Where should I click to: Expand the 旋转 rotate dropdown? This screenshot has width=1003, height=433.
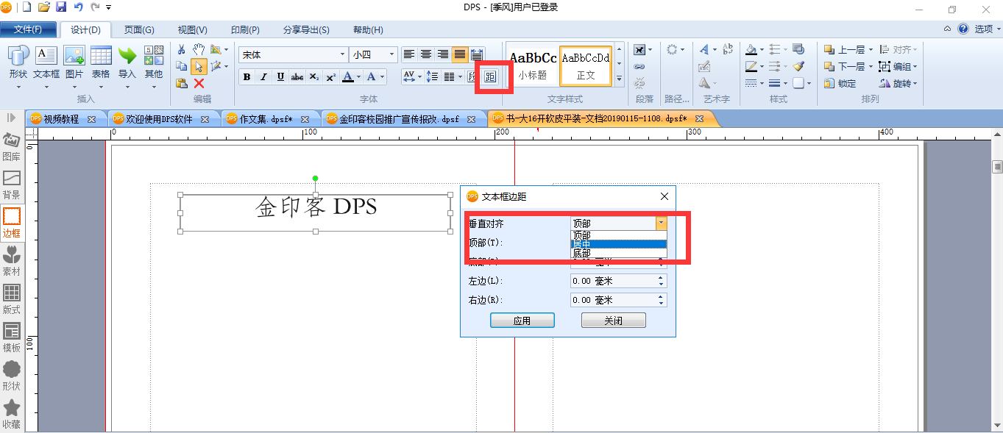click(x=915, y=83)
